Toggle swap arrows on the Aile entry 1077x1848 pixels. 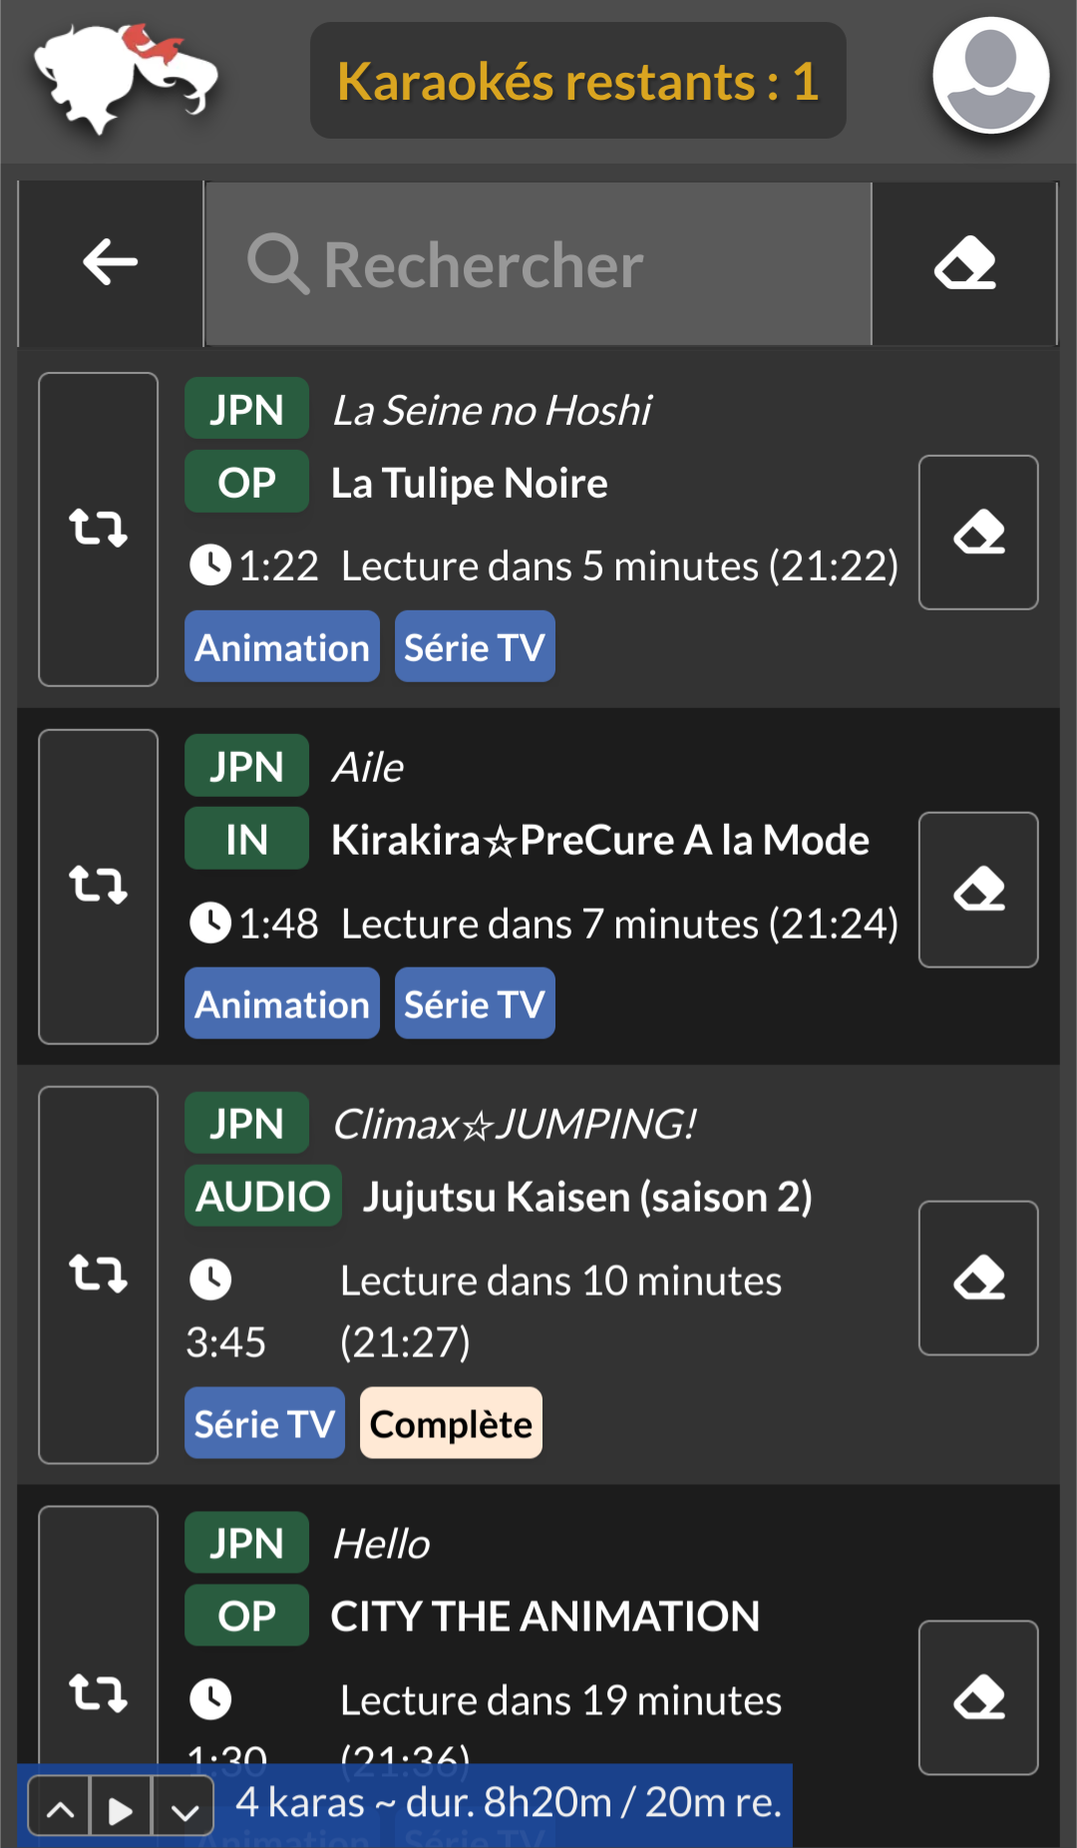[98, 886]
